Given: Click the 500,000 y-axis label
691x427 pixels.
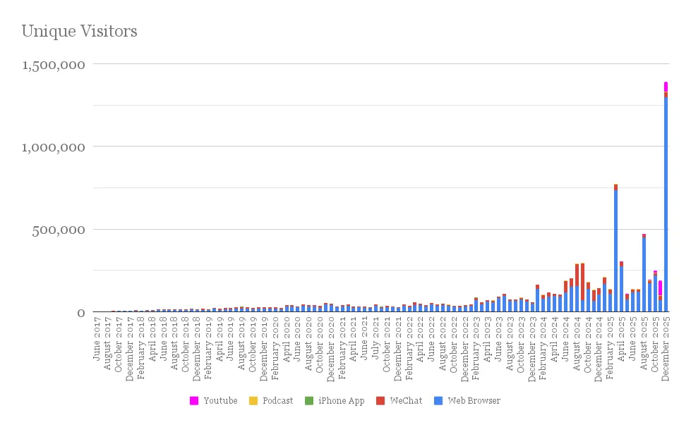Looking at the screenshot, I should pos(62,230).
